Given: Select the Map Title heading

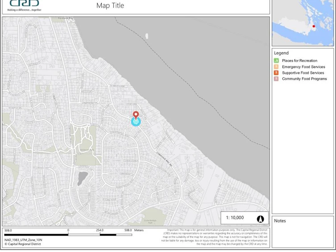Looking at the screenshot, I should (110, 5).
